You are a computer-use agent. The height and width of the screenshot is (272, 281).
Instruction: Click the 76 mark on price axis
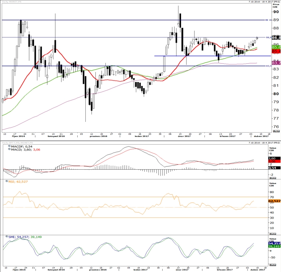(276, 126)
